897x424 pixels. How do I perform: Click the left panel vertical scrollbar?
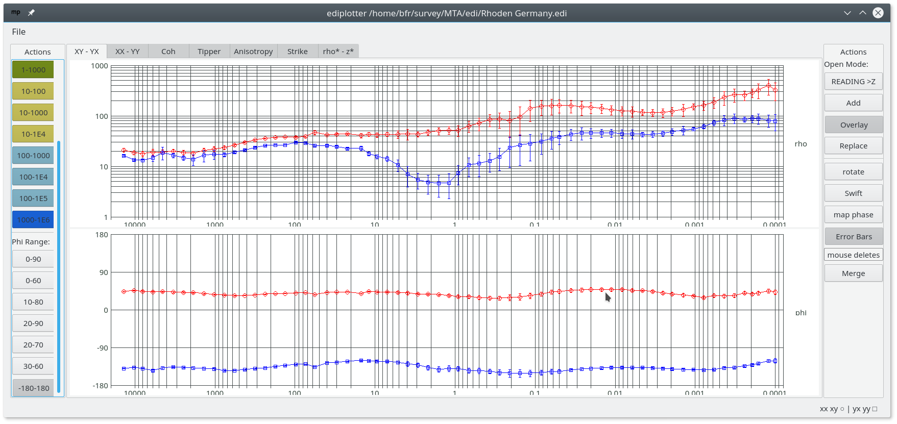59,267
